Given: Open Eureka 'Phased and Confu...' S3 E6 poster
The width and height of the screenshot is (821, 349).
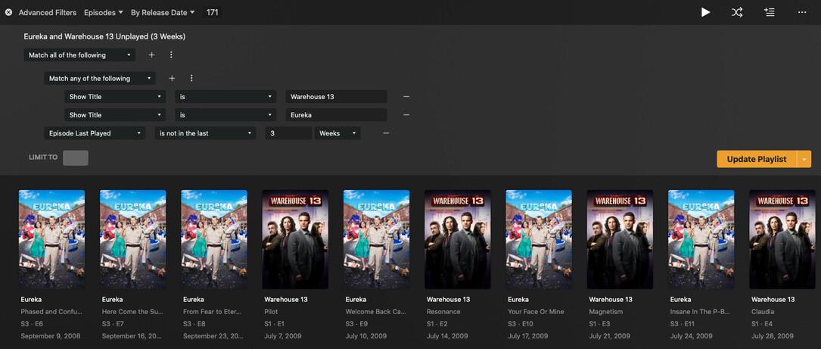Looking at the screenshot, I should pyautogui.click(x=52, y=239).
